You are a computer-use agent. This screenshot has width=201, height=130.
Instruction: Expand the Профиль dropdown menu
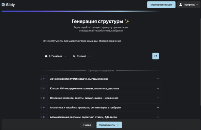(x=189, y=5)
